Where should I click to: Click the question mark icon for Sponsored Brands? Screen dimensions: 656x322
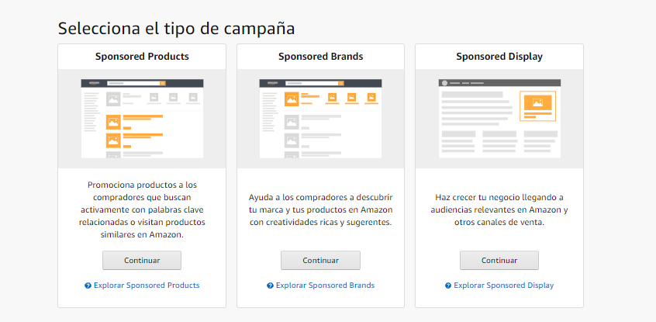click(270, 286)
